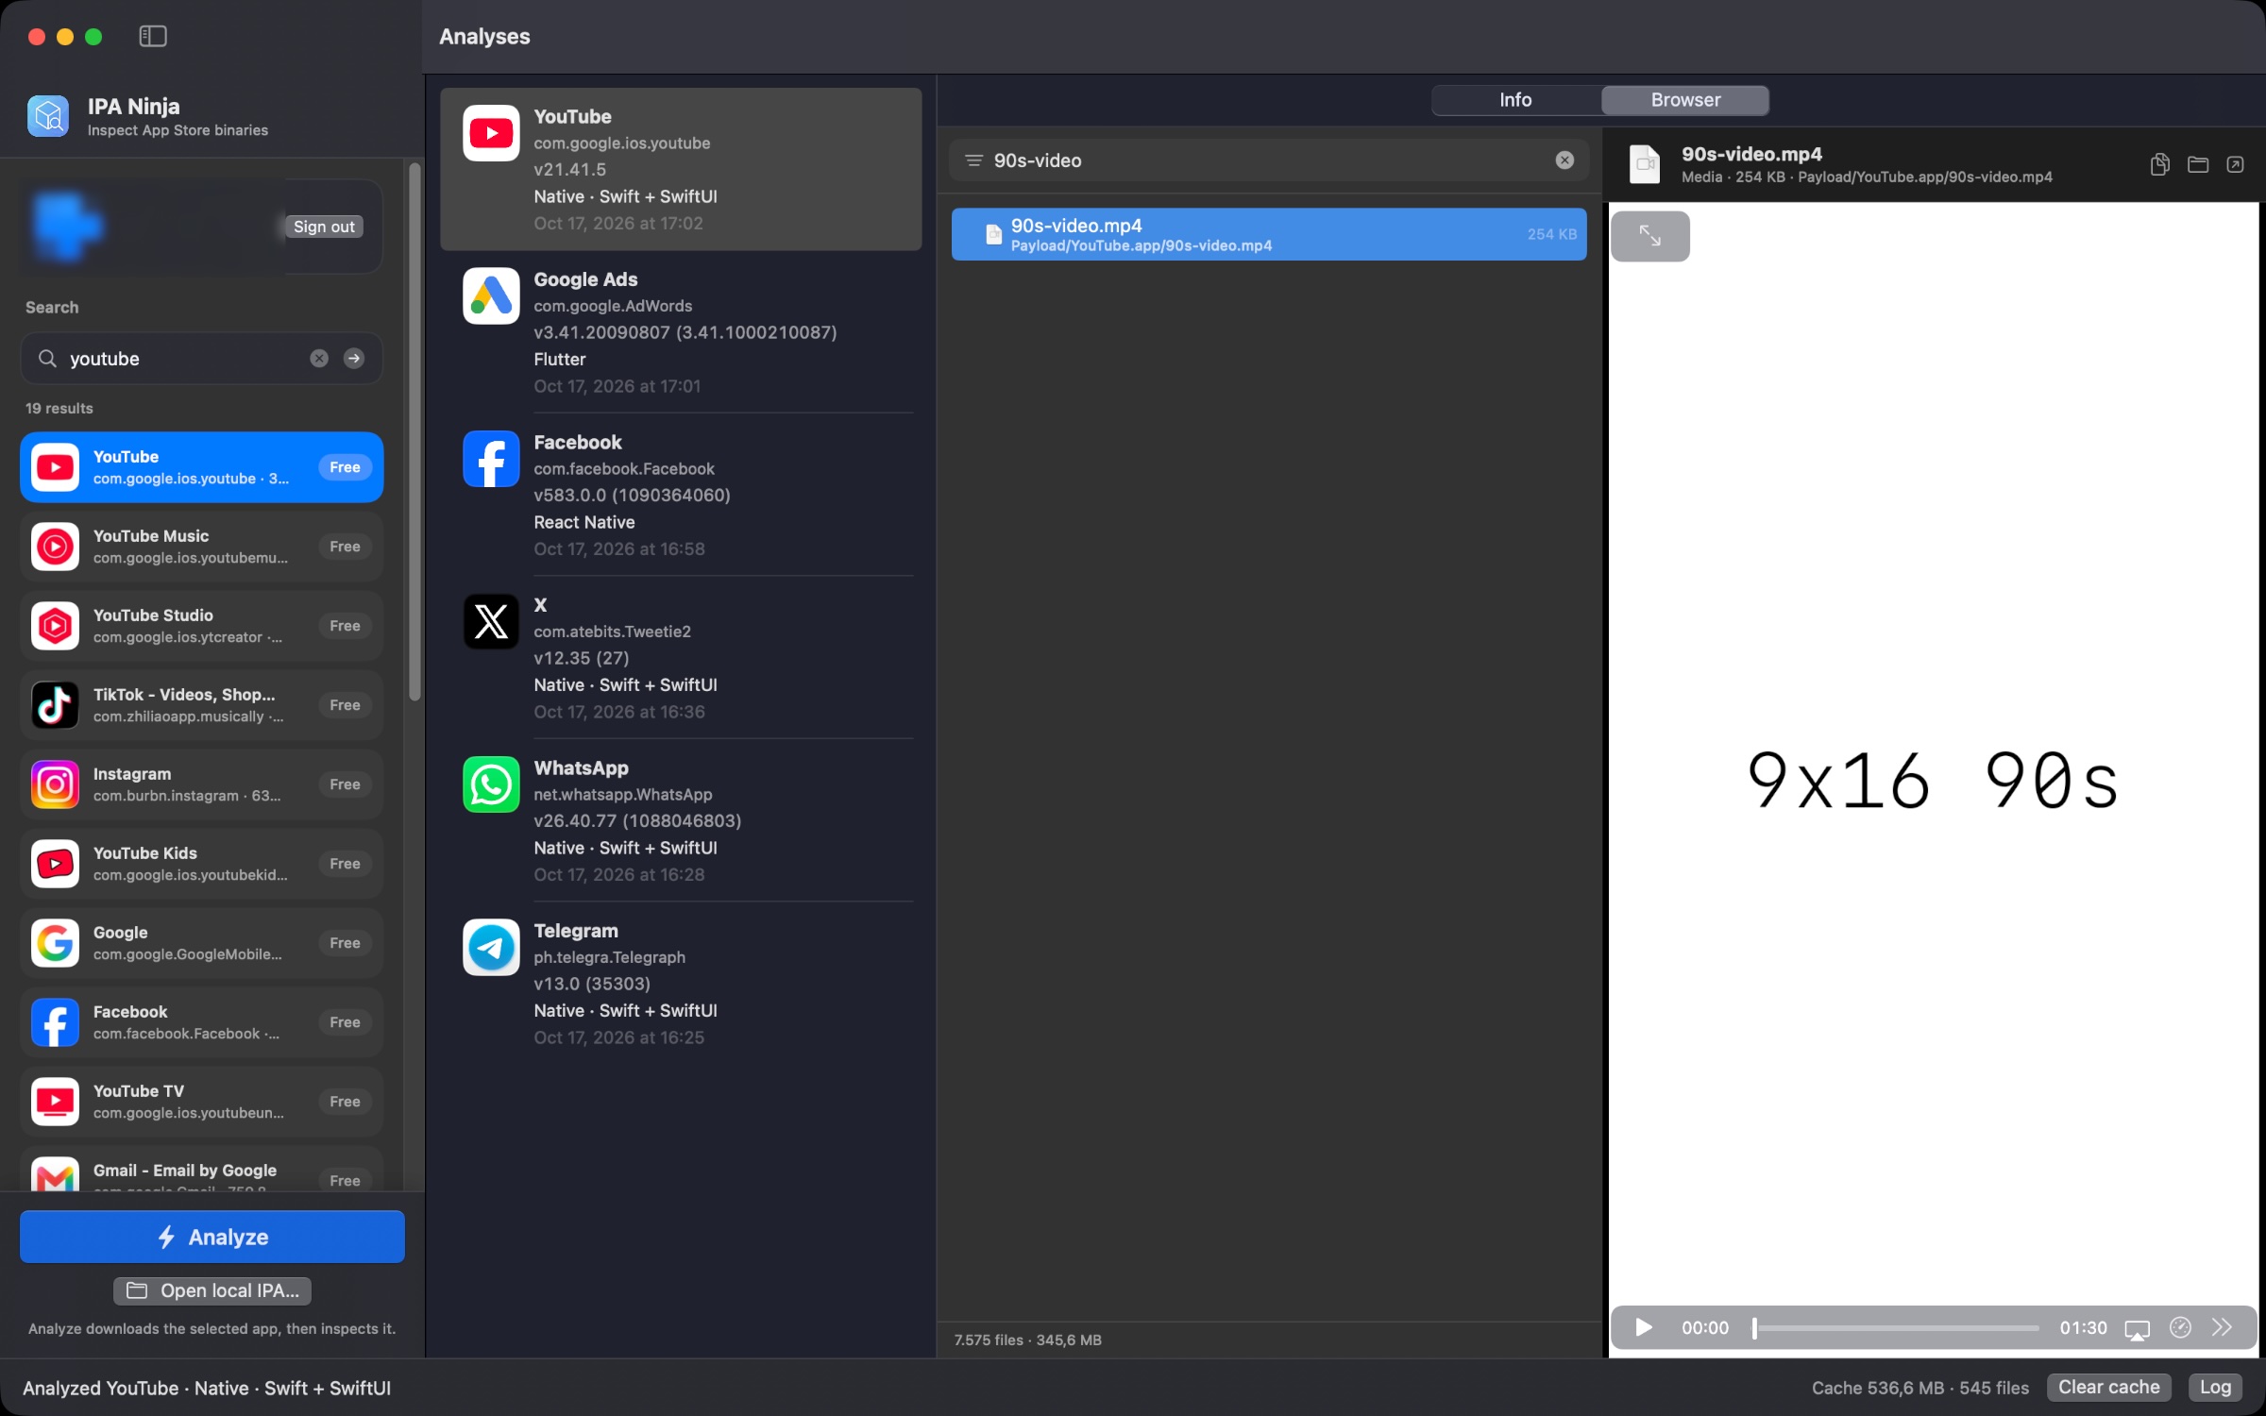Select Google app search result
The image size is (2266, 1416).
coord(201,943)
